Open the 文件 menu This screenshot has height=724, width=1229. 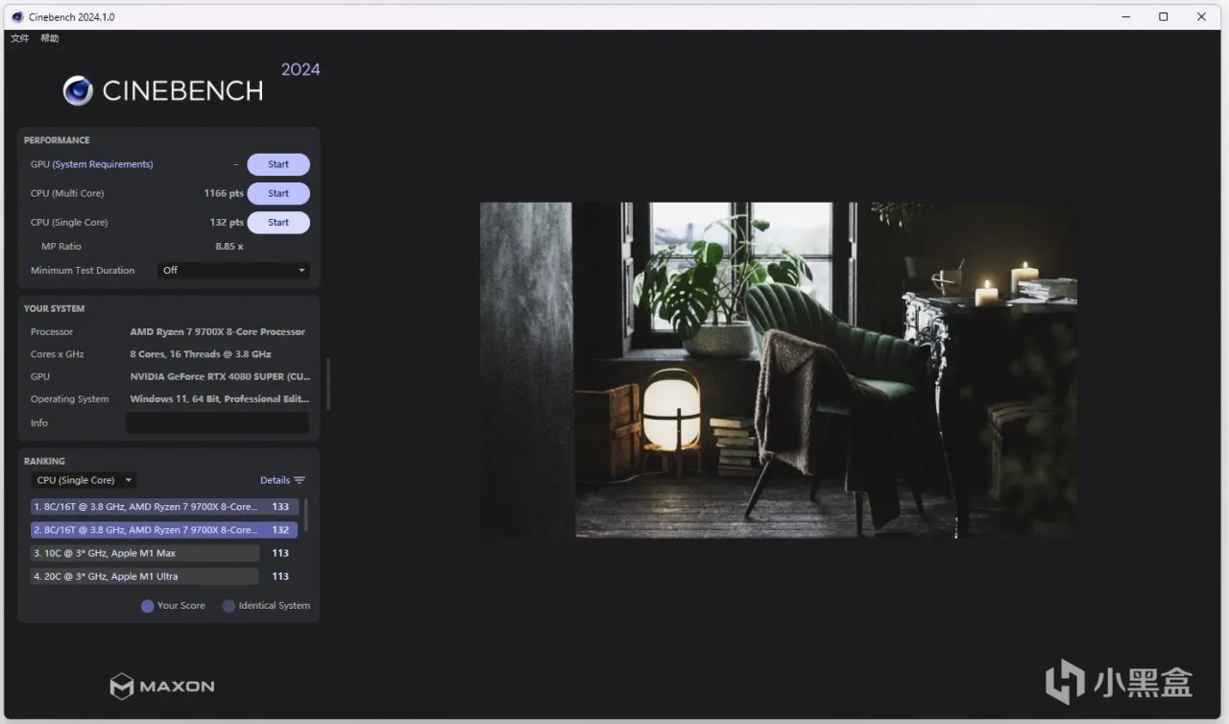20,38
